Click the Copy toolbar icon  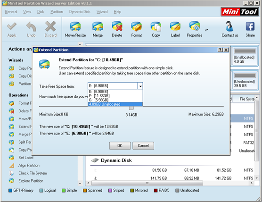pos(156,26)
